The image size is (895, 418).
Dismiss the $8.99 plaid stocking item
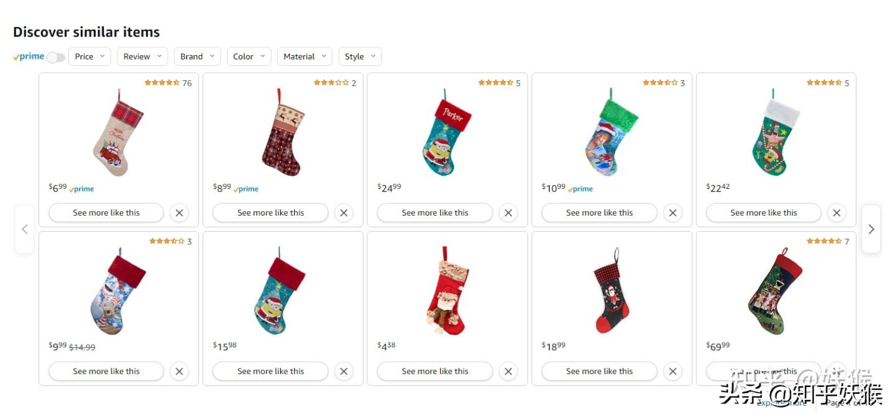pyautogui.click(x=344, y=212)
